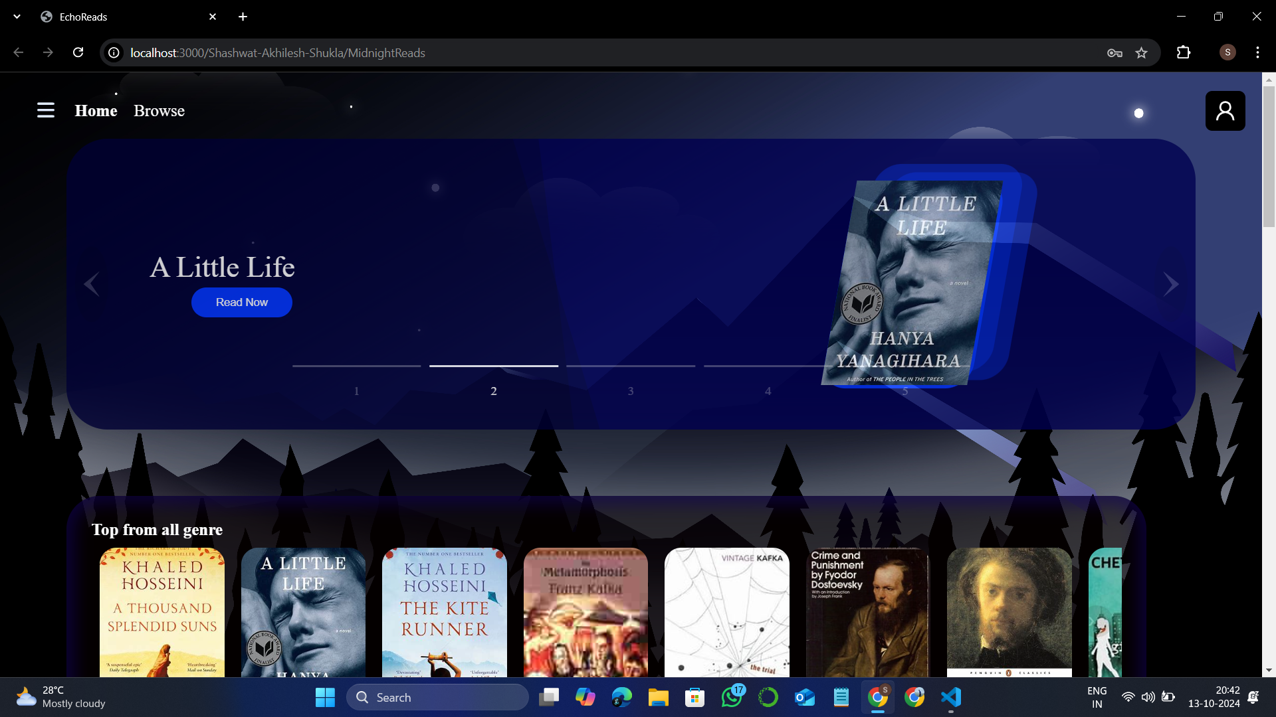Click the Read Now button
This screenshot has width=1276, height=717.
(x=242, y=302)
